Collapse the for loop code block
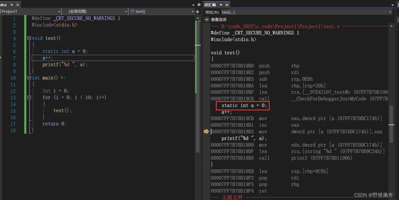Screen dimensions: 399x200 click(x=29, y=98)
